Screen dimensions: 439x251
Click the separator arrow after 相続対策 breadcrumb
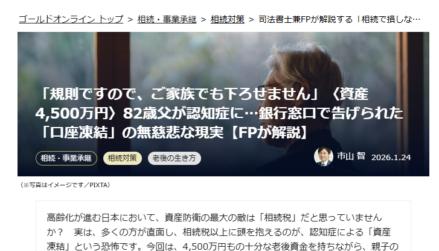251,19
